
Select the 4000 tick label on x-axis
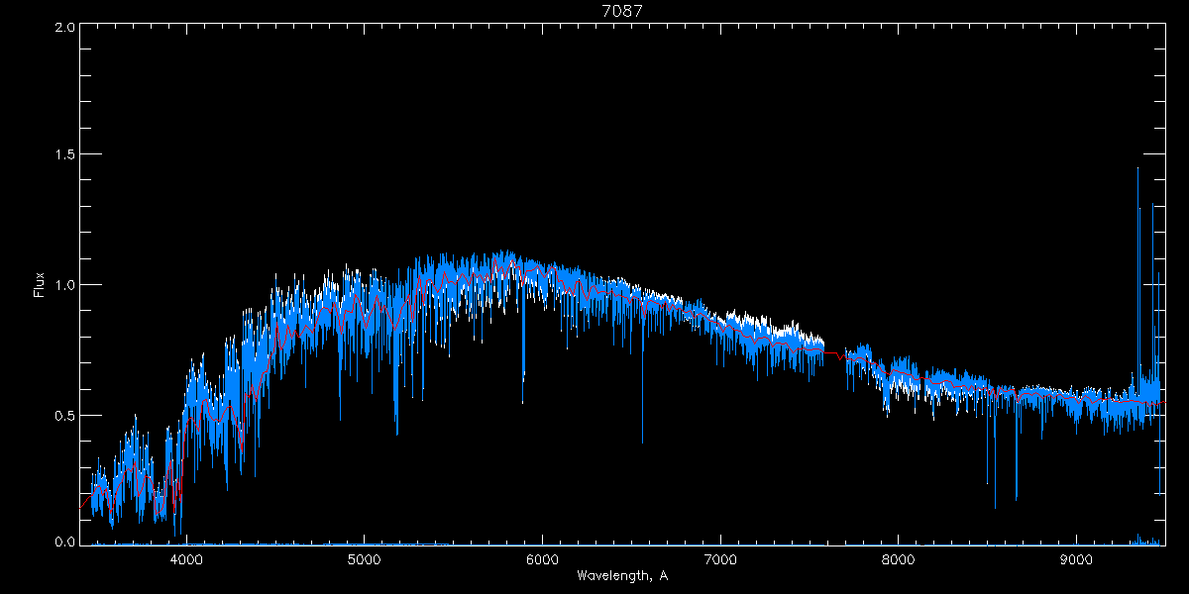(186, 557)
